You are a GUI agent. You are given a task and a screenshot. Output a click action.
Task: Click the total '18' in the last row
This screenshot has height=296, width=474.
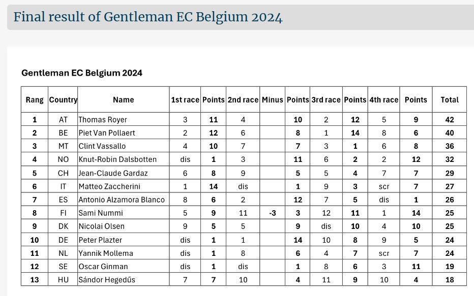(x=450, y=280)
